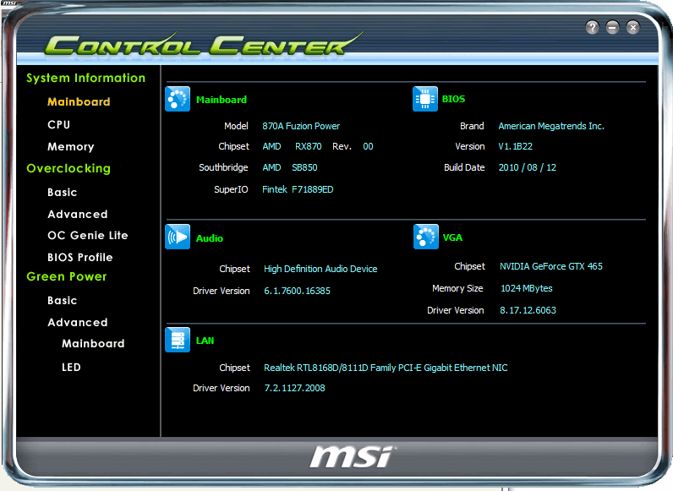673x491 pixels.
Task: Click the Green Power heading
Action: click(67, 277)
